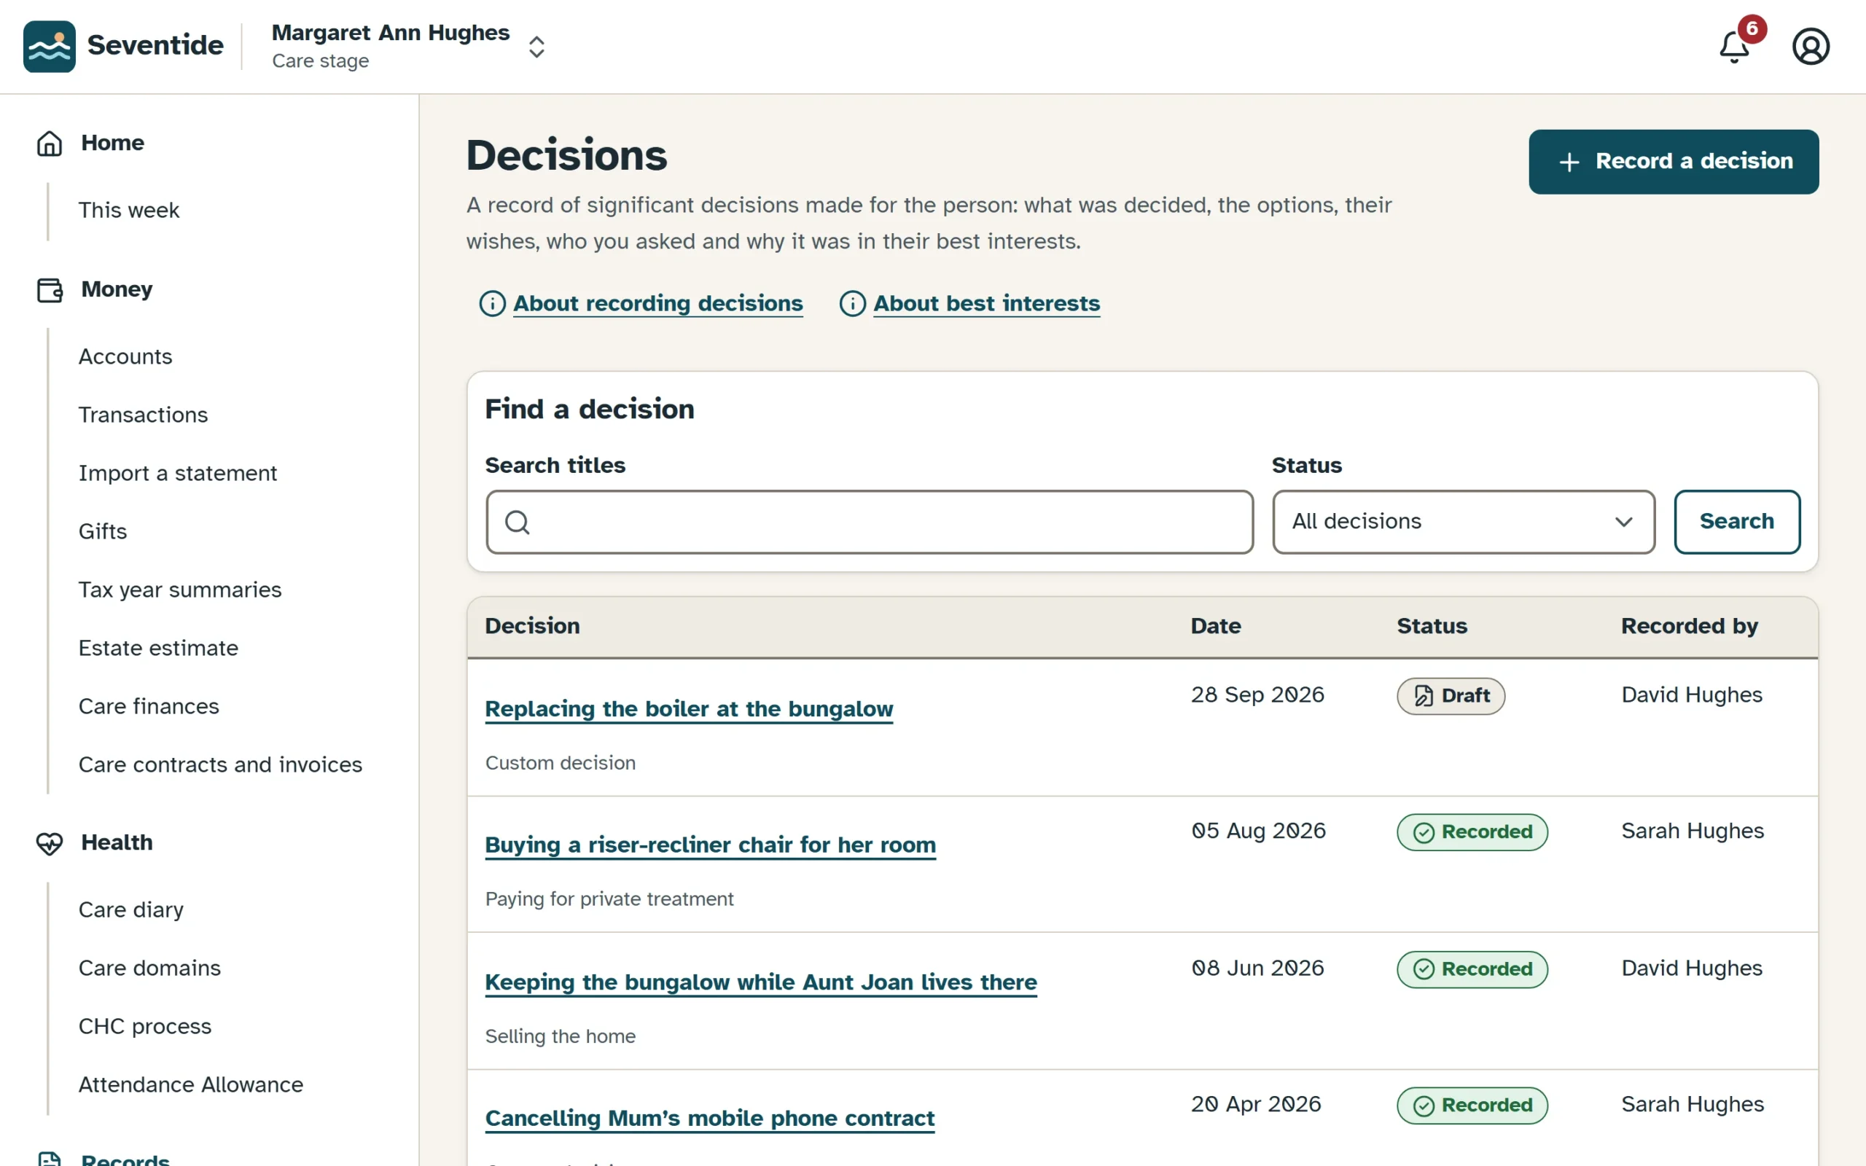The image size is (1866, 1166).
Task: Click Custom decision subtitle text
Action: point(560,764)
